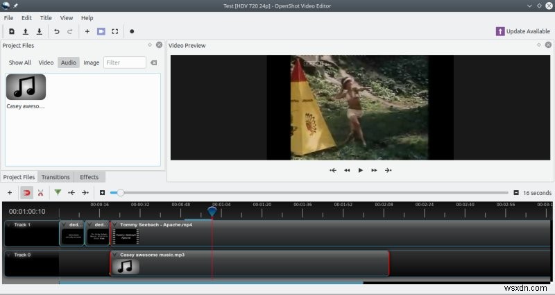Select the Tommy Seebach - Apache.mp4 clip

(330, 233)
